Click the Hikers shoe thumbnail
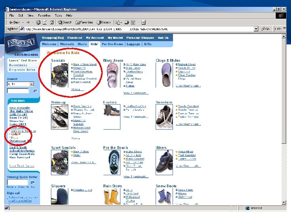Image resolution: width=291 pixels, height=218 pixels. [164, 162]
